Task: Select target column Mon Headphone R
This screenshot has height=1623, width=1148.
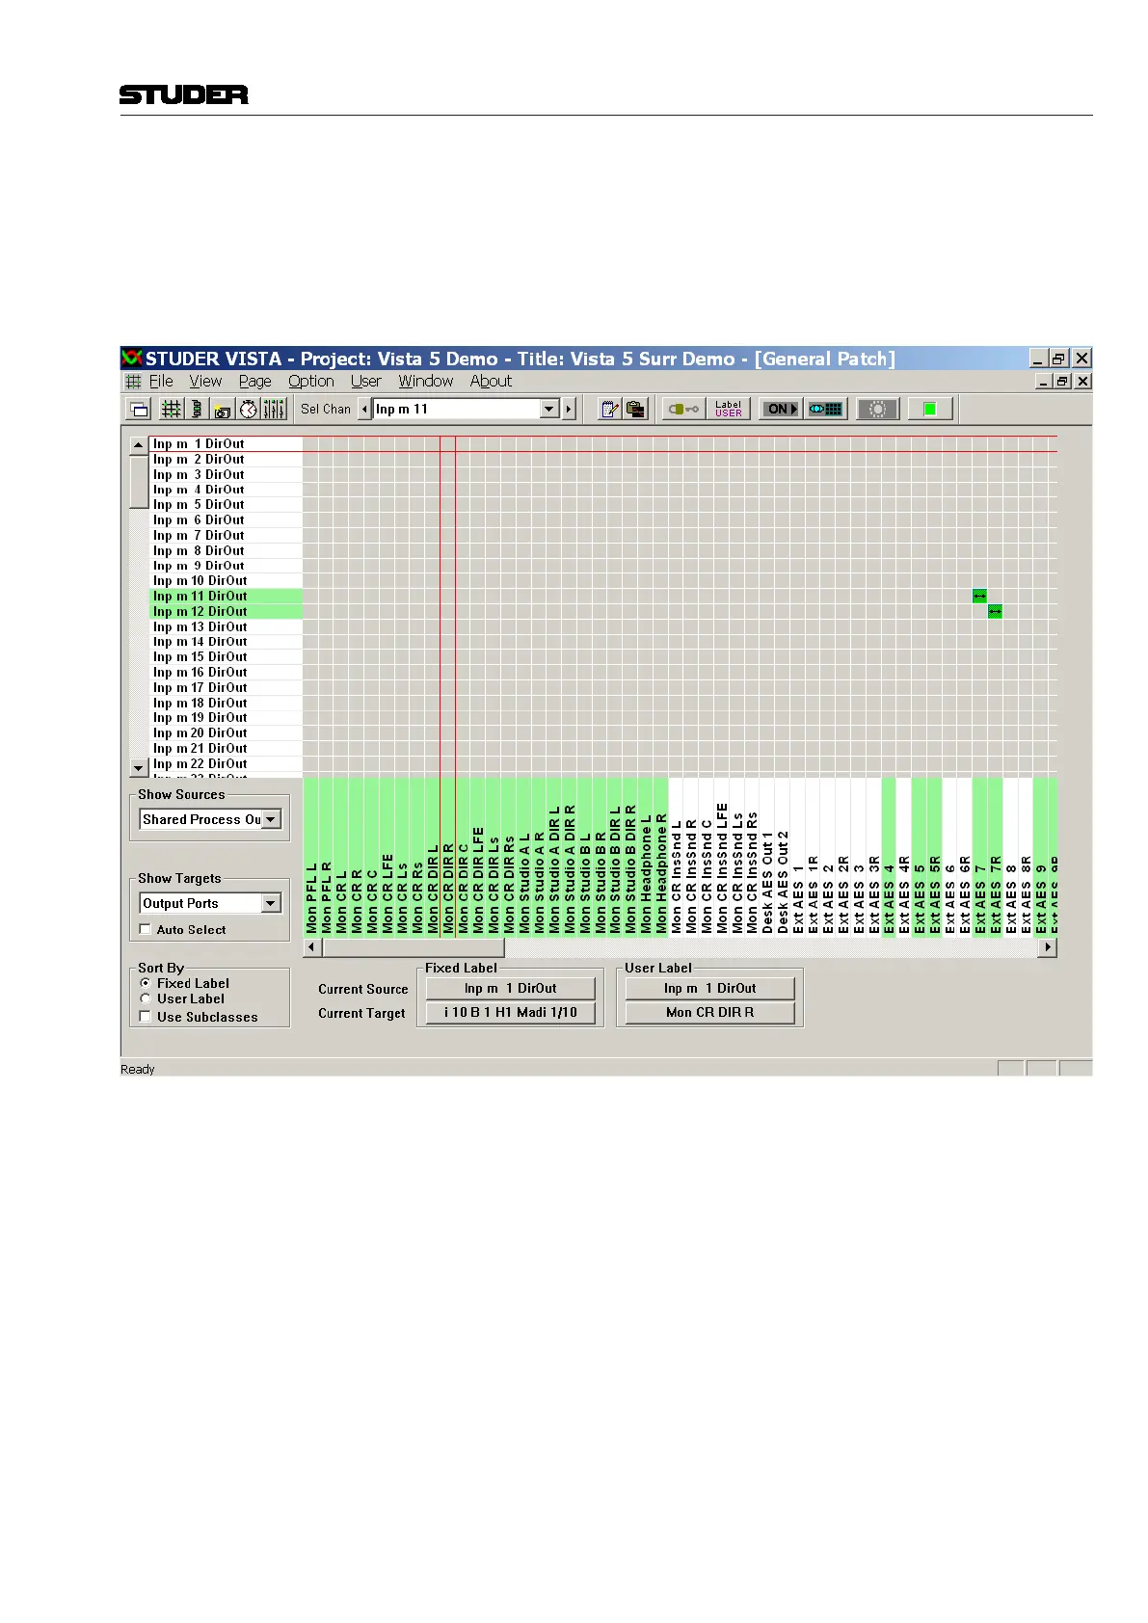Action: click(661, 856)
